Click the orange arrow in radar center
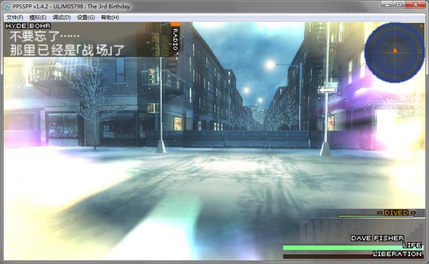The height and width of the screenshot is (264, 429). [x=395, y=50]
